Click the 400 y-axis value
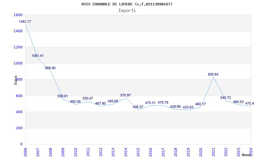Screen dimensions: 254x158 click(x=19, y=112)
